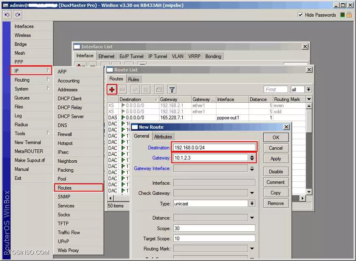Click the redo arrow in WinBox toolbar

[17, 15]
